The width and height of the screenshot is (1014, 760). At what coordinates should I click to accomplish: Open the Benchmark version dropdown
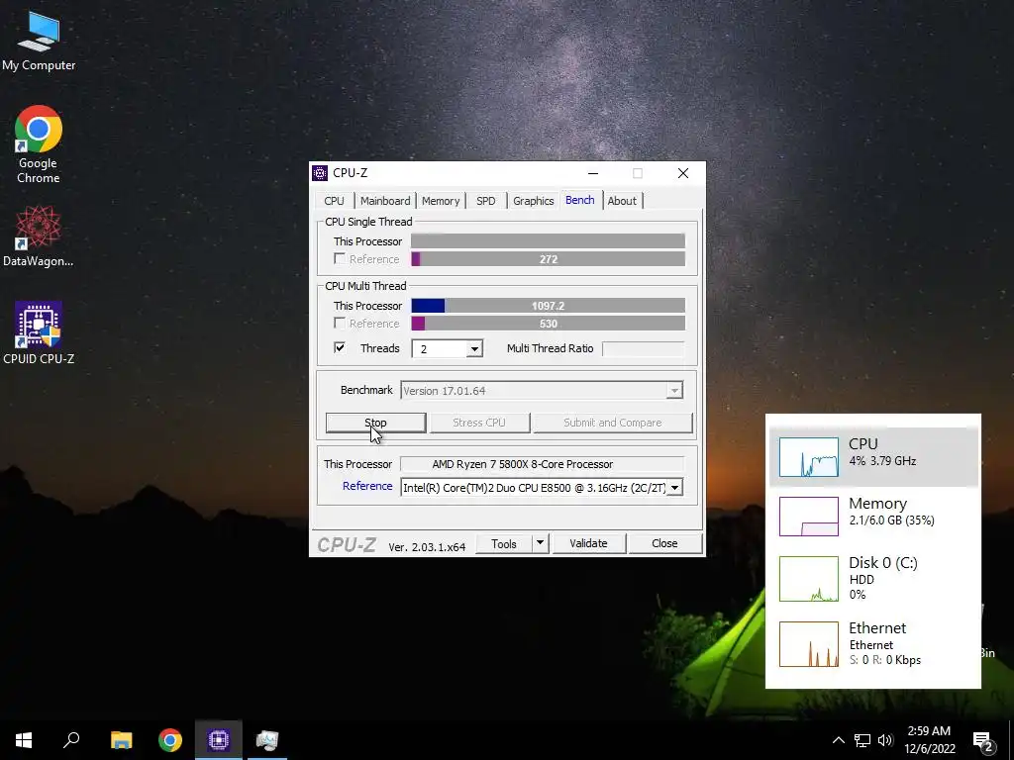click(674, 390)
